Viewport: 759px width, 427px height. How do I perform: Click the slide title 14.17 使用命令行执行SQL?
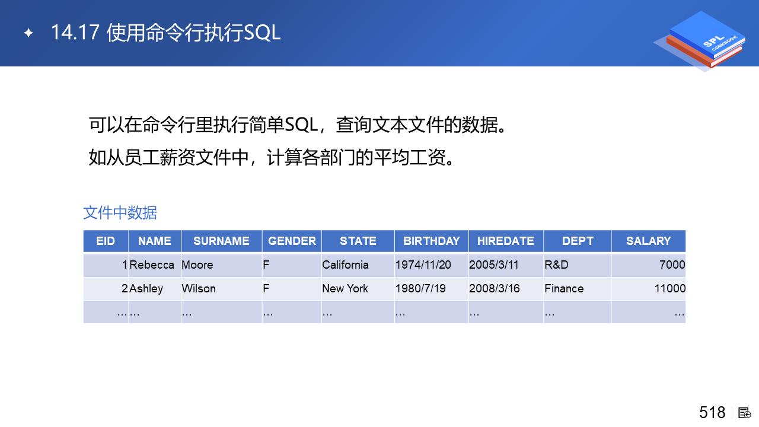pos(165,33)
